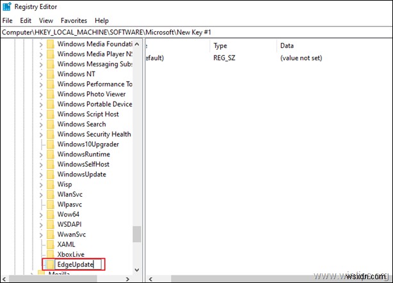Select the Windows10Upgrader key

click(88, 144)
